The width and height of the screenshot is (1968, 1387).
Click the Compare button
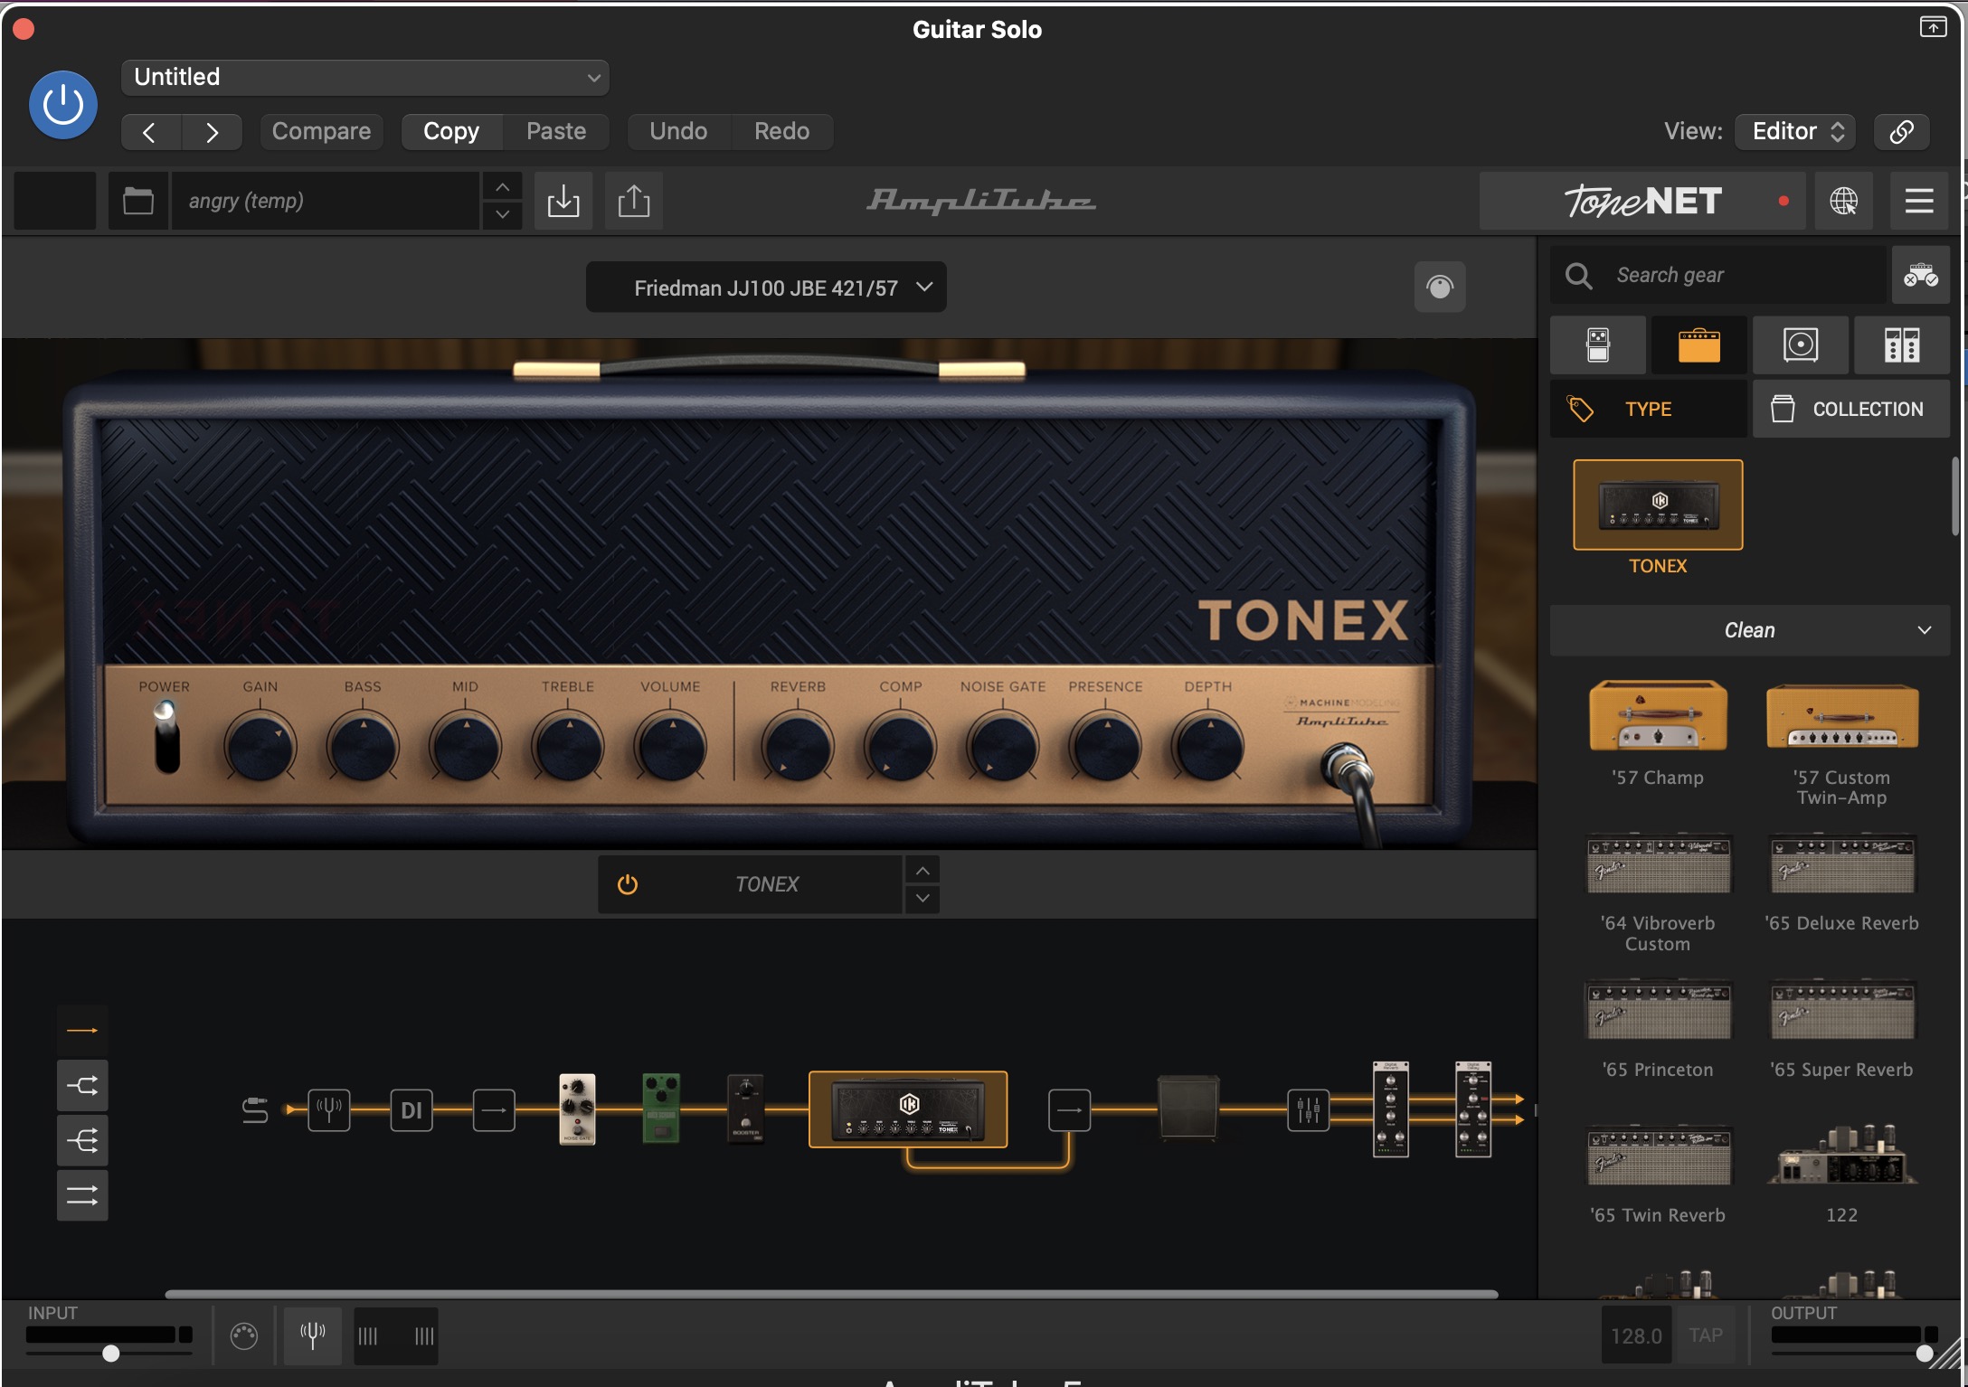(321, 131)
